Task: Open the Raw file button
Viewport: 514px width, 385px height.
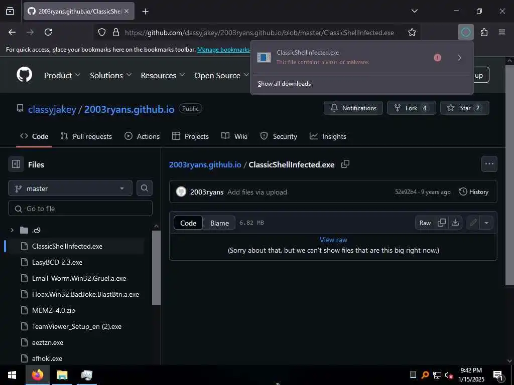Action: (425, 223)
